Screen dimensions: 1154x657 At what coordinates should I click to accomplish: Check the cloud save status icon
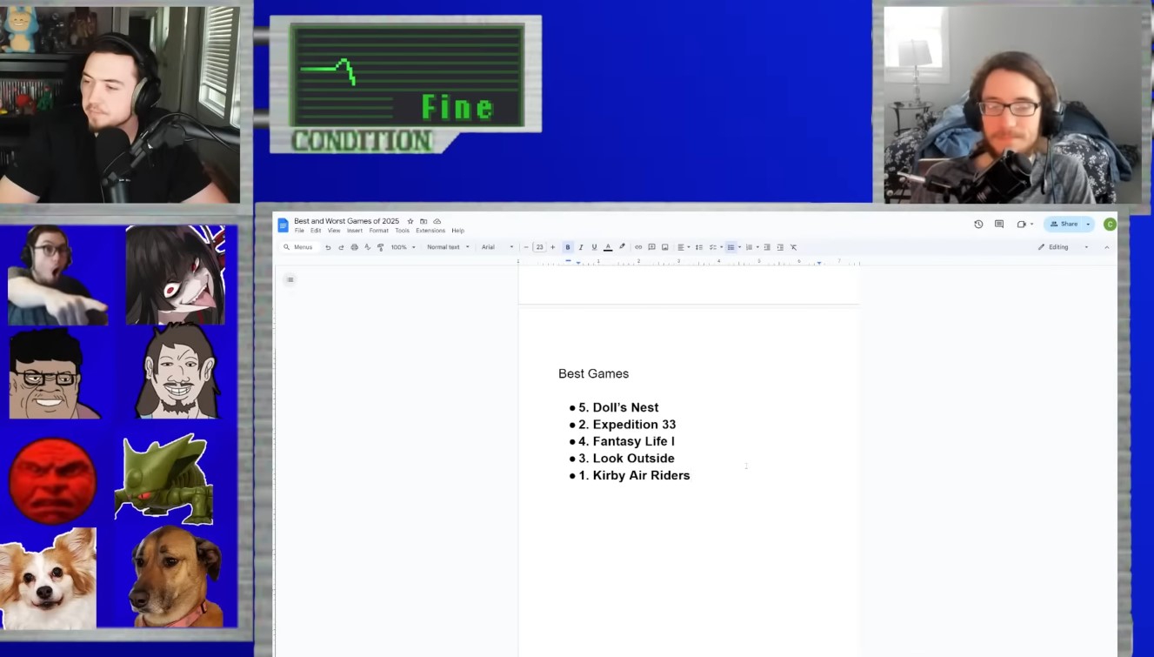tap(437, 222)
